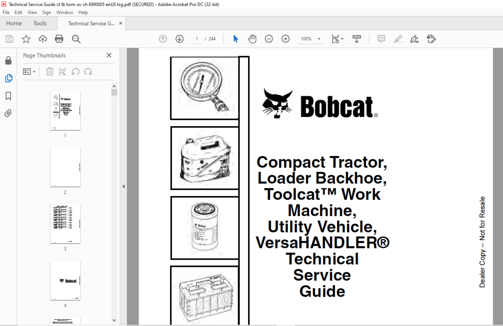This screenshot has width=503, height=326.
Task: Rotate pages counterclockwise icon
Action: coord(75,72)
